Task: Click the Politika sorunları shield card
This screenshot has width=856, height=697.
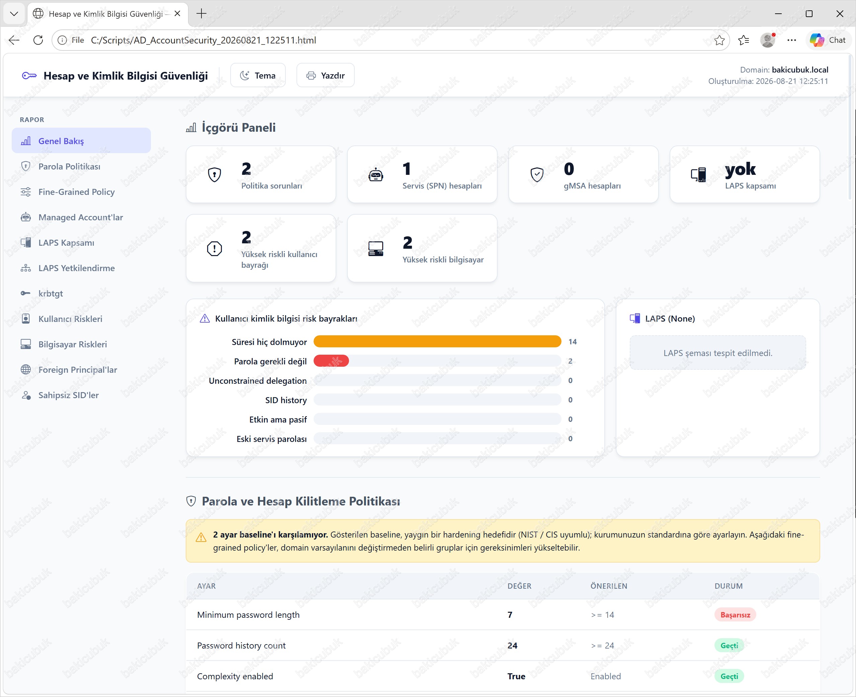Action: coord(261,175)
